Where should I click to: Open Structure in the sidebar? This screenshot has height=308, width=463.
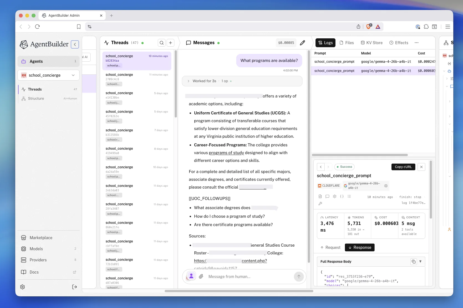tap(49, 98)
